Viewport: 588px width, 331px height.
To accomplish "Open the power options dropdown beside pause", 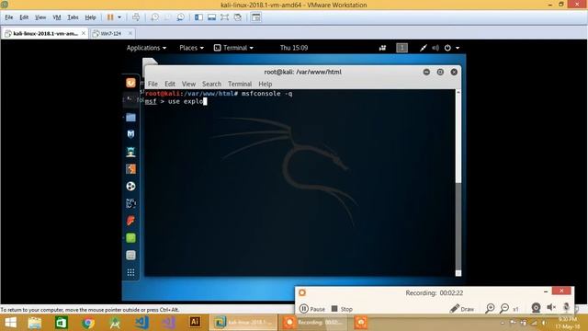I will click(x=119, y=17).
